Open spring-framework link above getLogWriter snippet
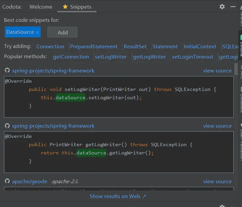 (53, 126)
